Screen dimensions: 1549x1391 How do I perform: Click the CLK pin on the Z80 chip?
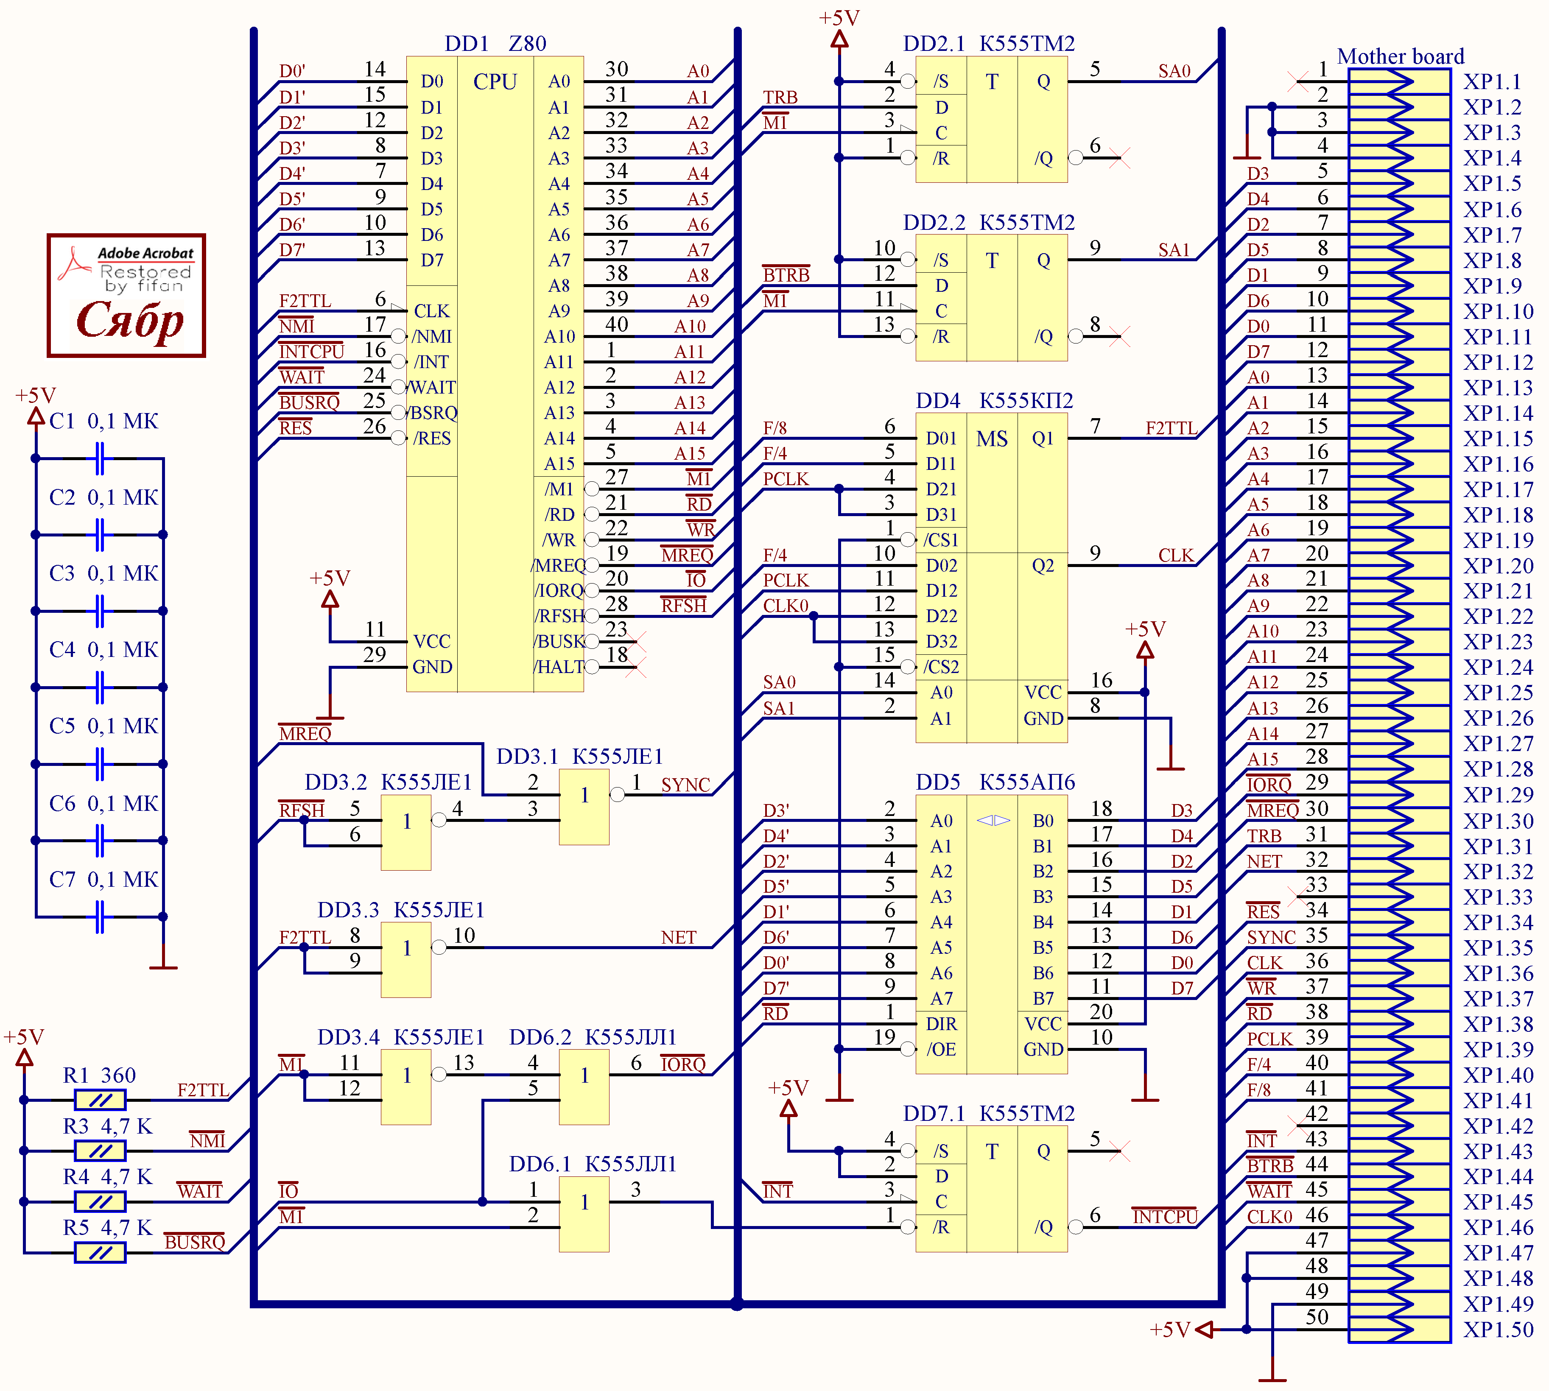(x=431, y=311)
